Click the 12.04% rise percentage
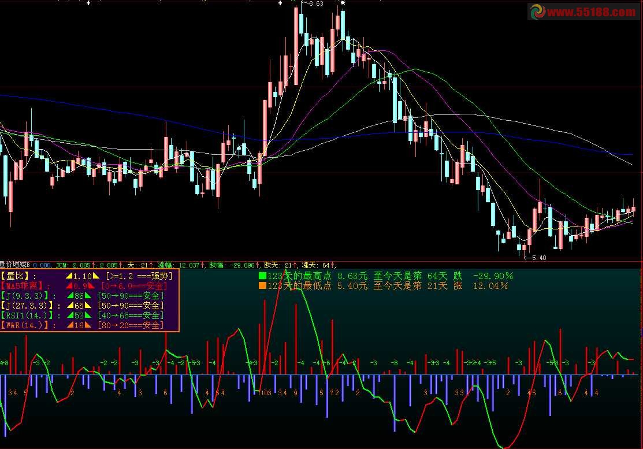The image size is (643, 449). [x=490, y=286]
